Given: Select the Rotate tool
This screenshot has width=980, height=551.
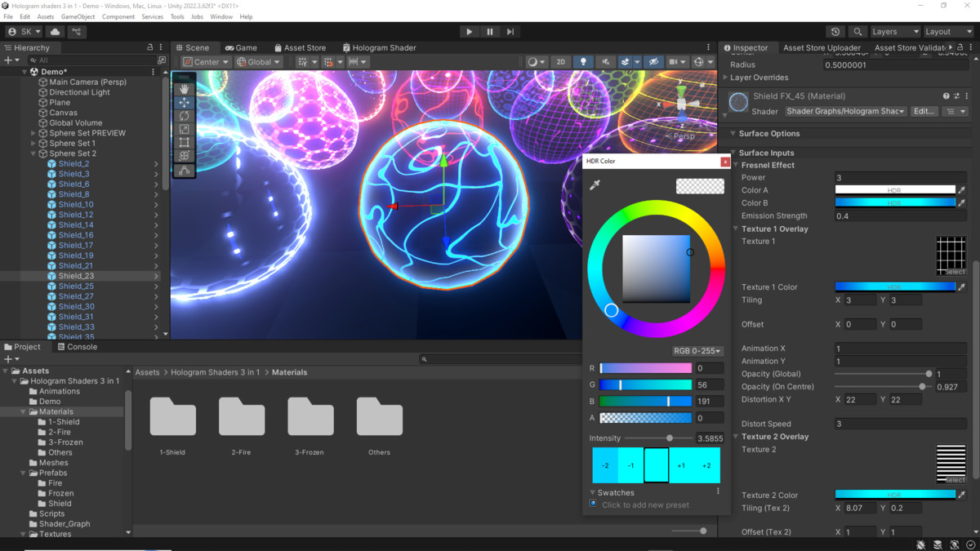Looking at the screenshot, I should coord(185,116).
